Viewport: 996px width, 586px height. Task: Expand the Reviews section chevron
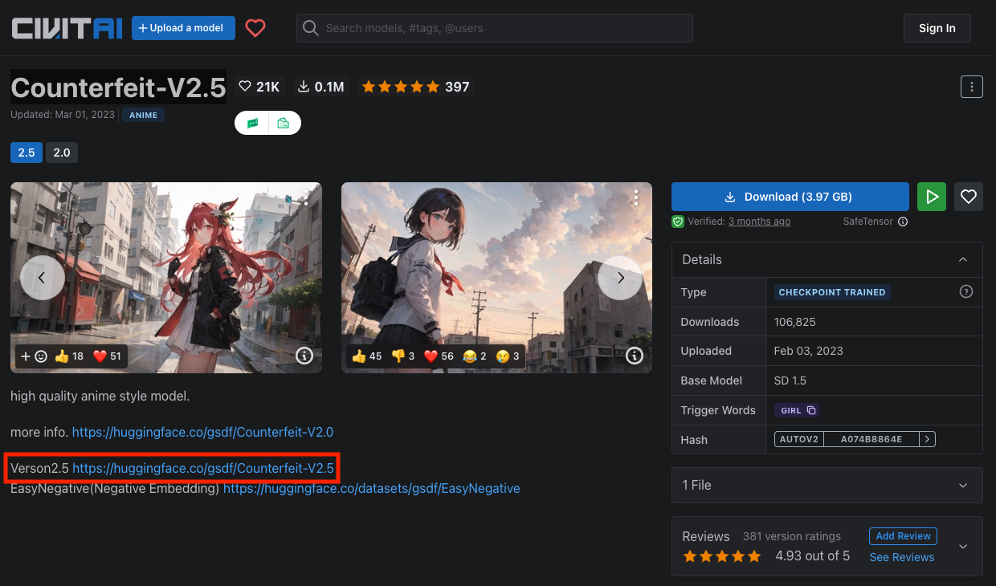coord(963,547)
